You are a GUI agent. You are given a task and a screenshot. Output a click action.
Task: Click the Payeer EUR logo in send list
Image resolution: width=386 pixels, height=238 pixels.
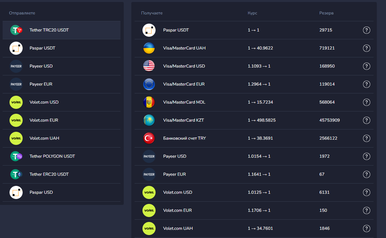[x=16, y=84]
